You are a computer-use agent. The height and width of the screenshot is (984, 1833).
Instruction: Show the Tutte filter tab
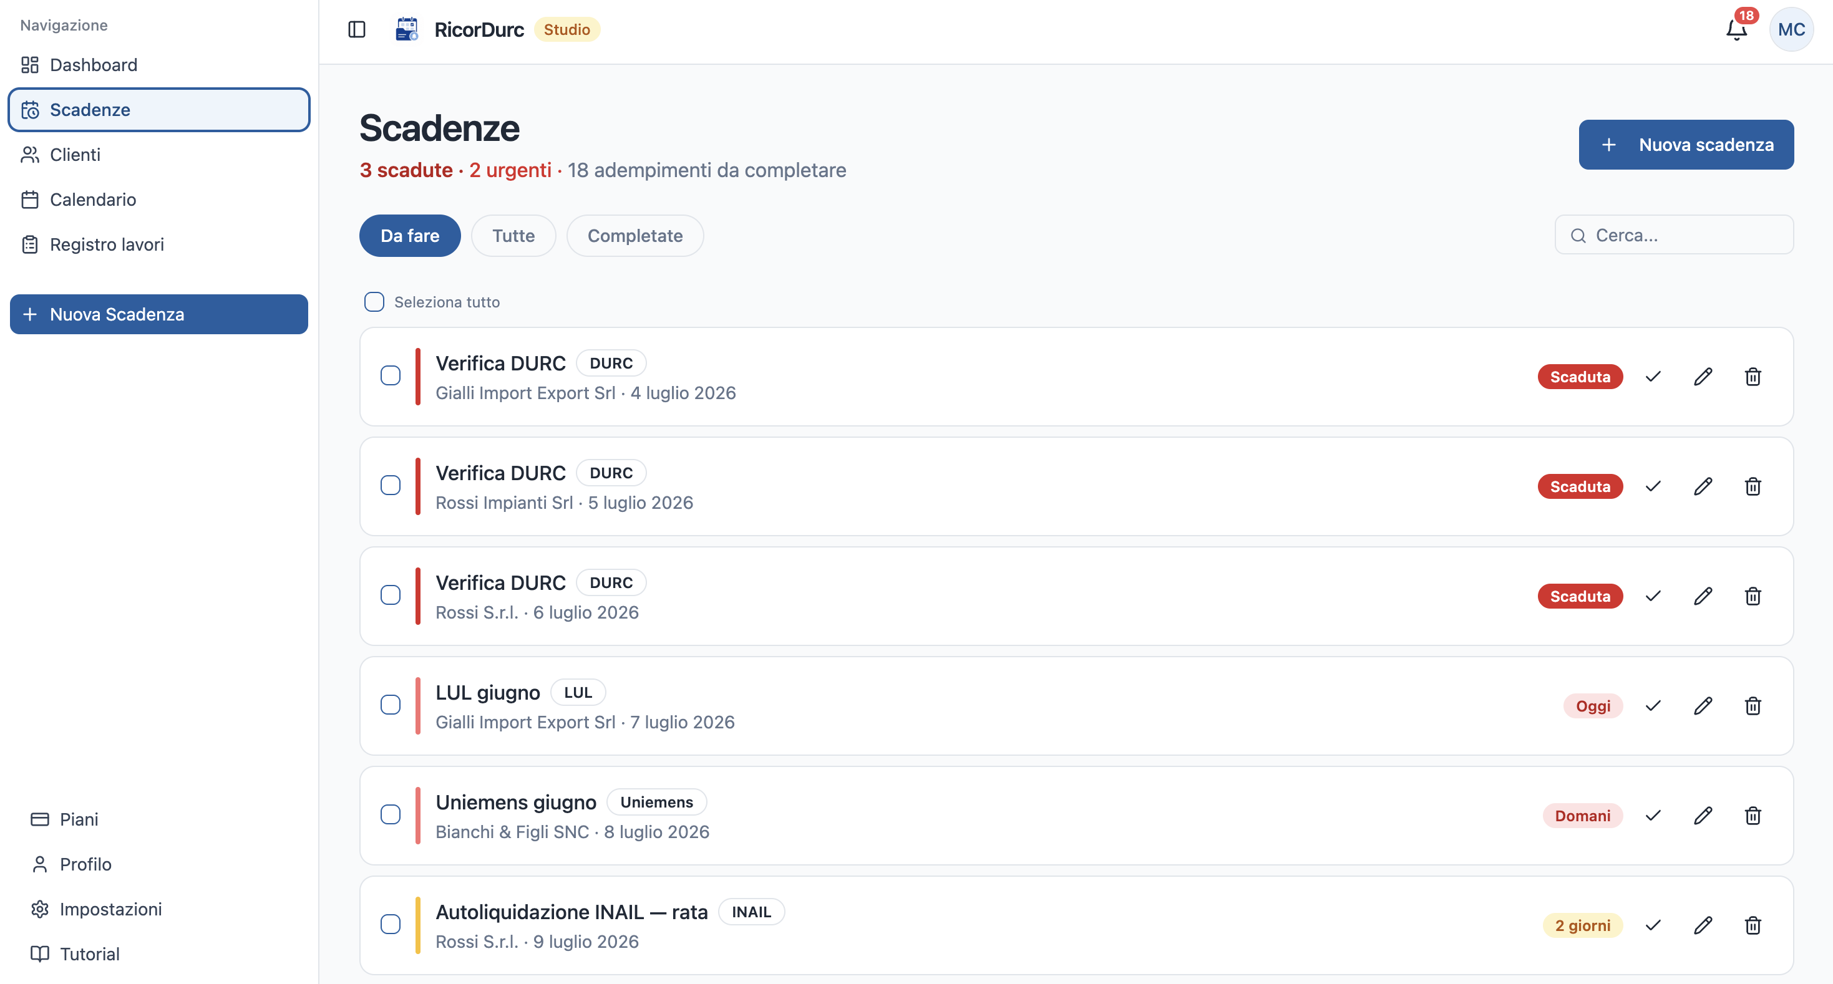(x=513, y=235)
